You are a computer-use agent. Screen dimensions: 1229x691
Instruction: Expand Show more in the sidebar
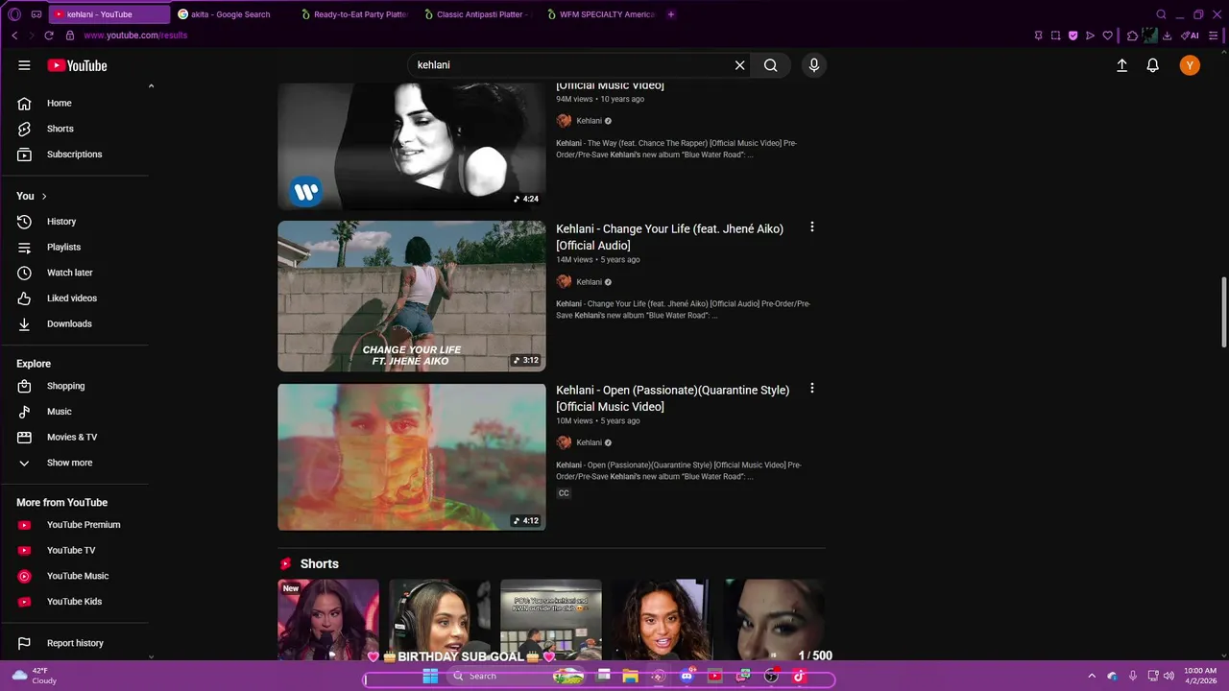[77, 463]
